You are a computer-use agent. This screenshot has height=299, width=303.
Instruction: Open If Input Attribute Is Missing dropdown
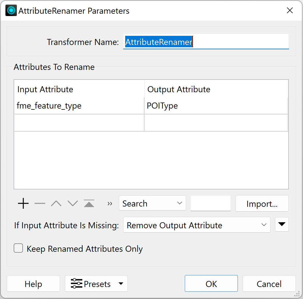197,225
